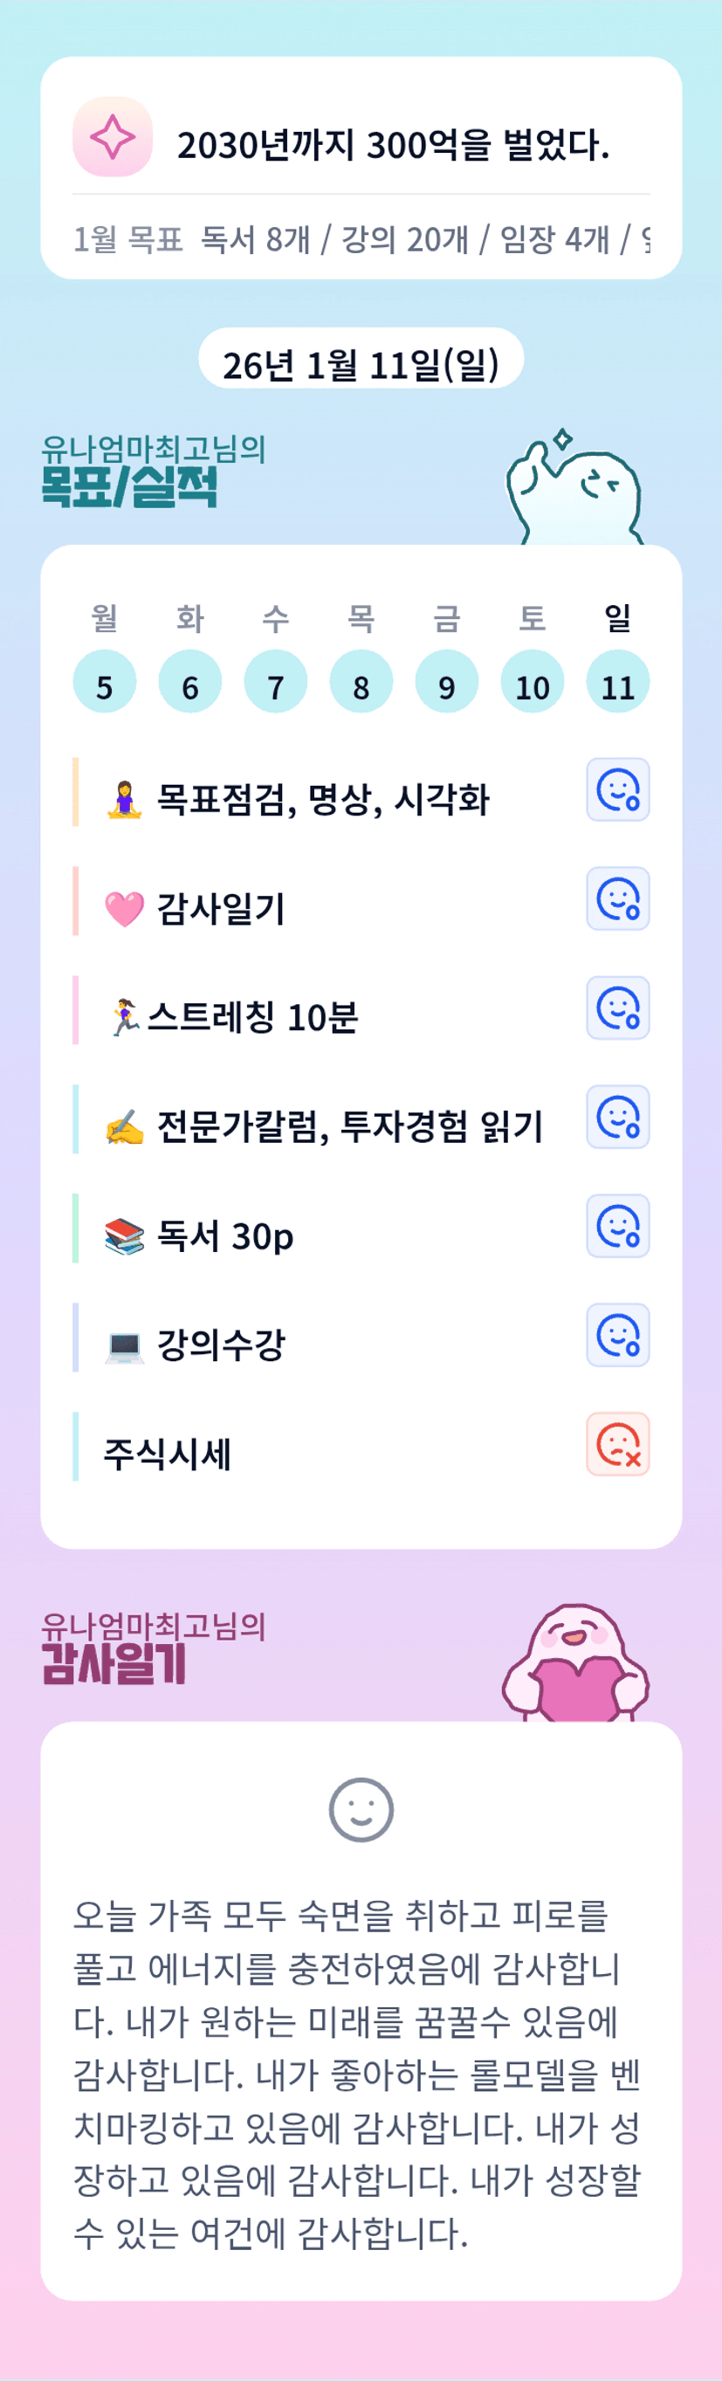
Task: Toggle status face for 감사일기 goal
Action: click(617, 899)
